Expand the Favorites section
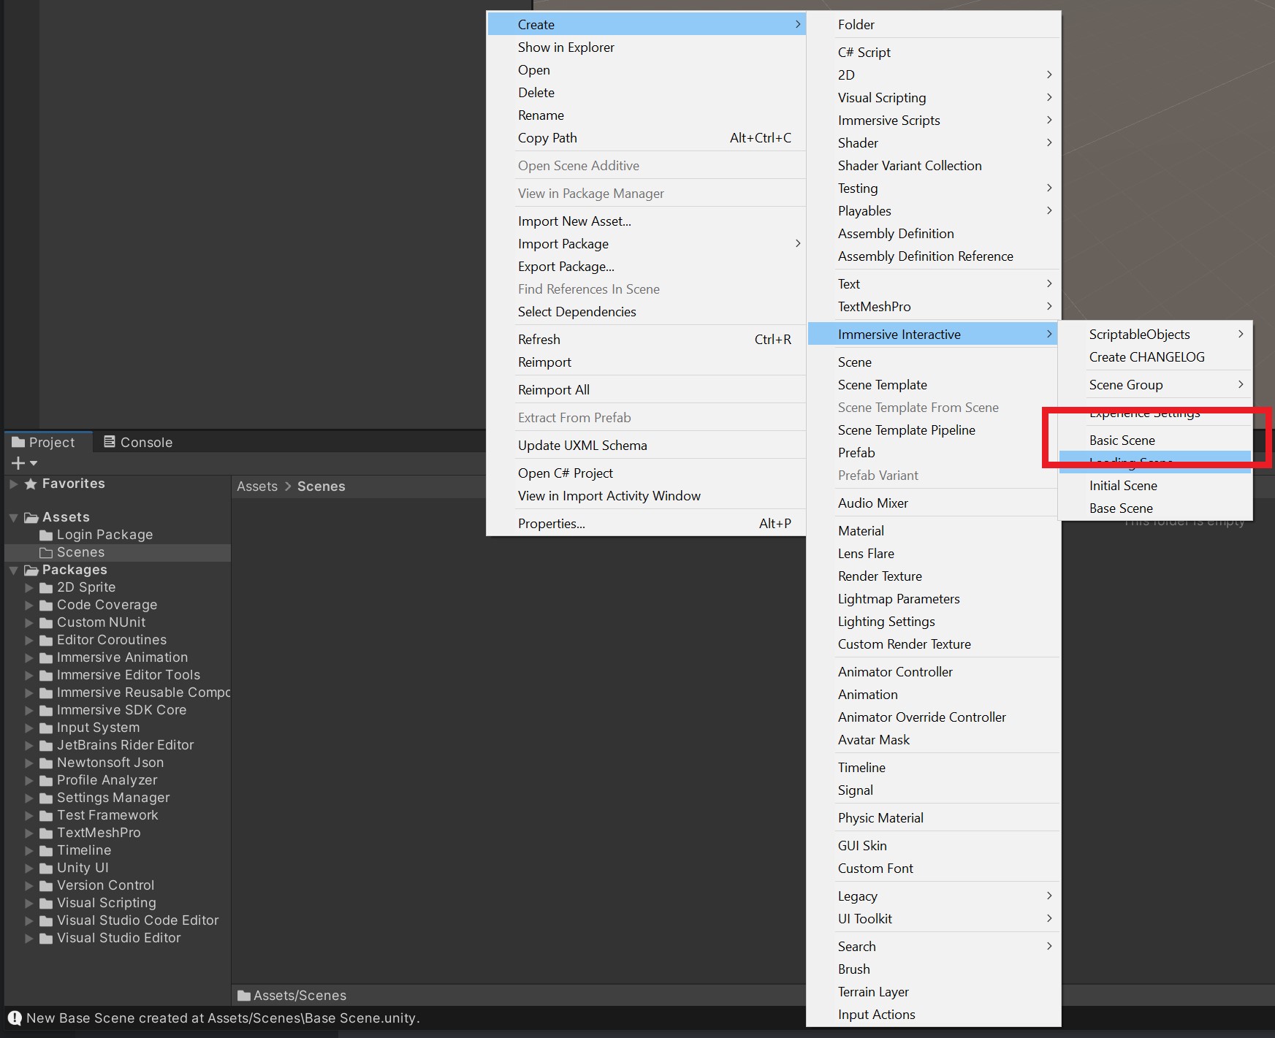The image size is (1275, 1038). point(14,484)
